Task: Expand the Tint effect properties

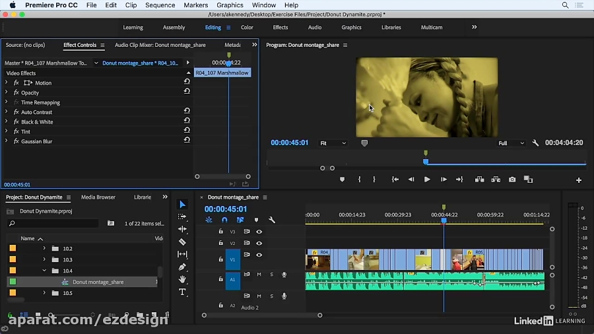Action: pyautogui.click(x=7, y=131)
